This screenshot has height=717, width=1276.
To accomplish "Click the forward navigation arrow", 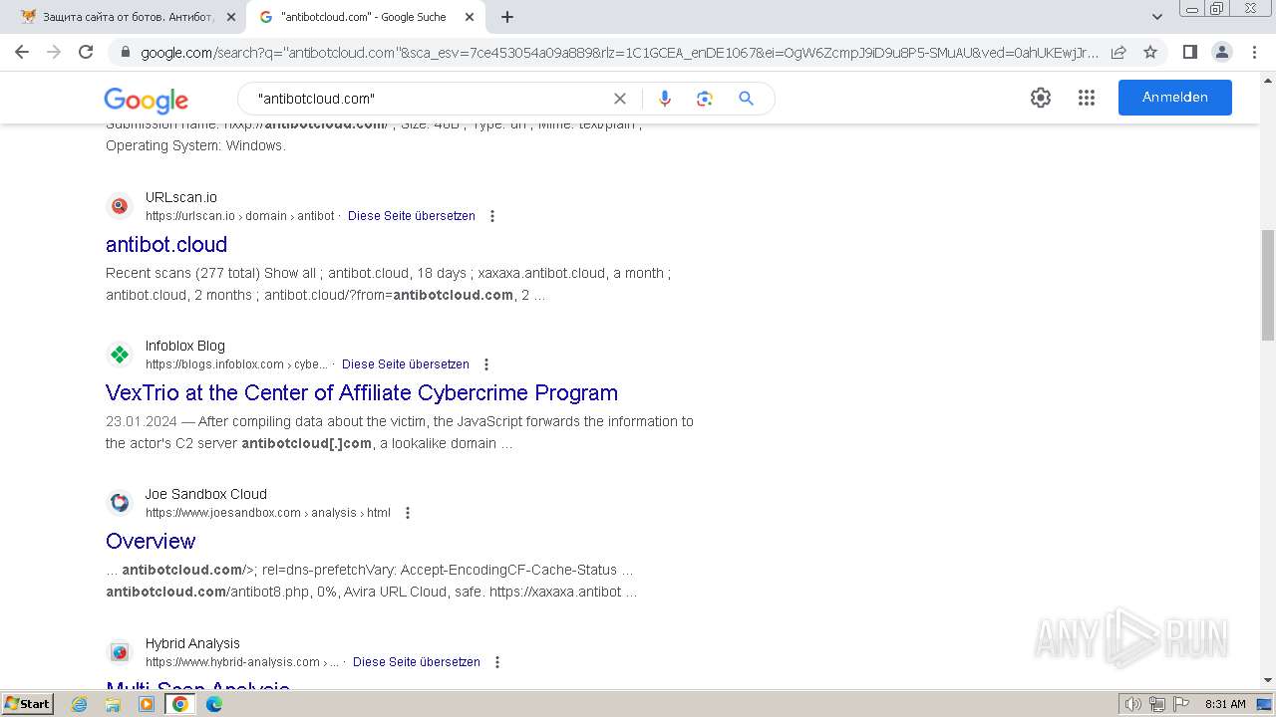I will coord(54,52).
